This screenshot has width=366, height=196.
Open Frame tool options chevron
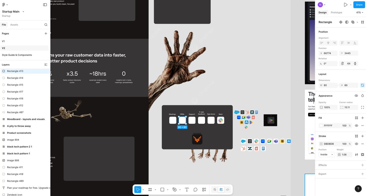[x=155, y=190]
